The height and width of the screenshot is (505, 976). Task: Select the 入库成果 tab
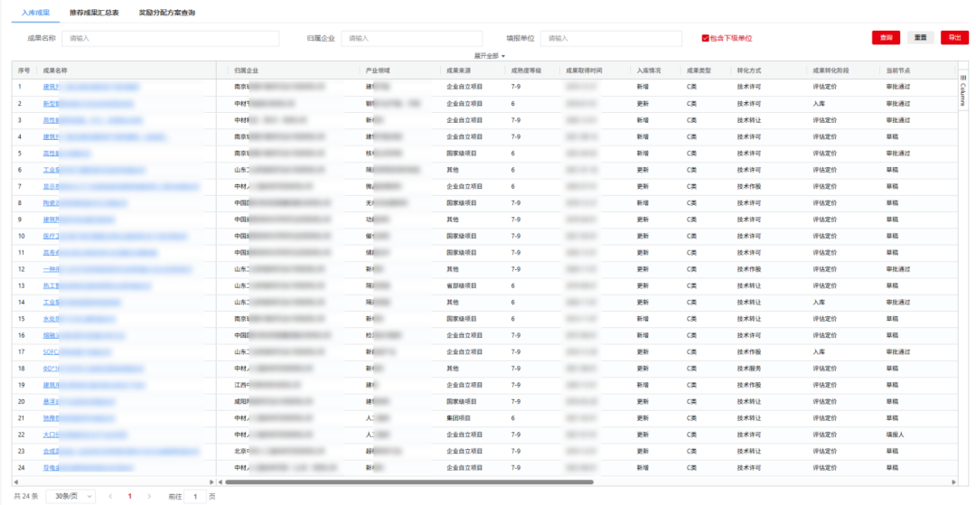click(x=36, y=13)
